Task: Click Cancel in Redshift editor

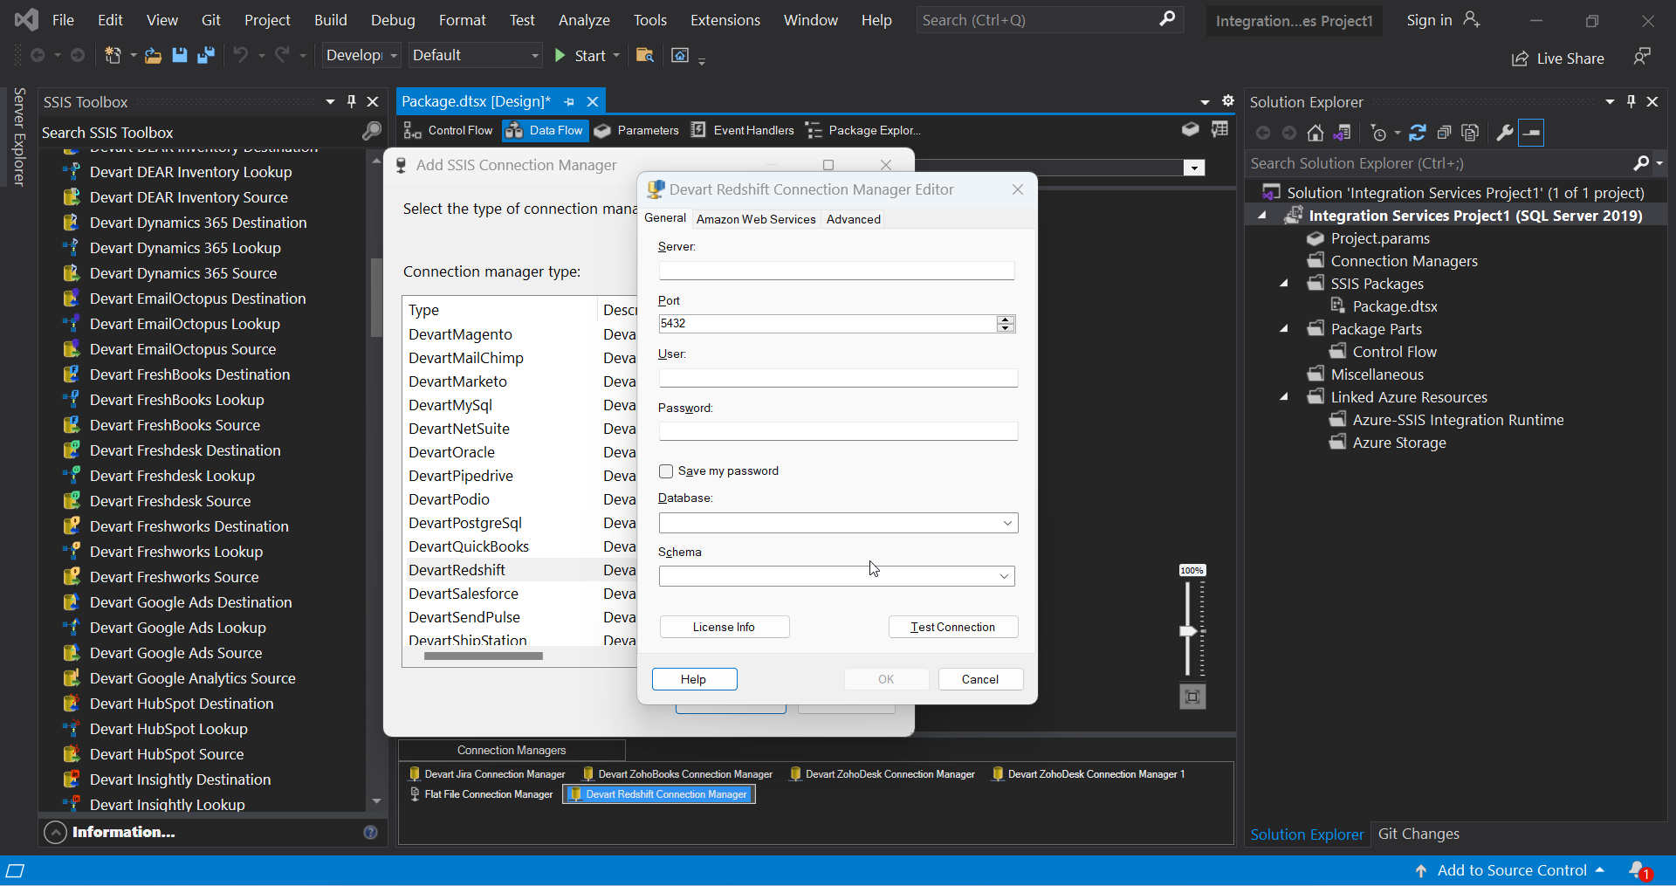Action: 980,679
